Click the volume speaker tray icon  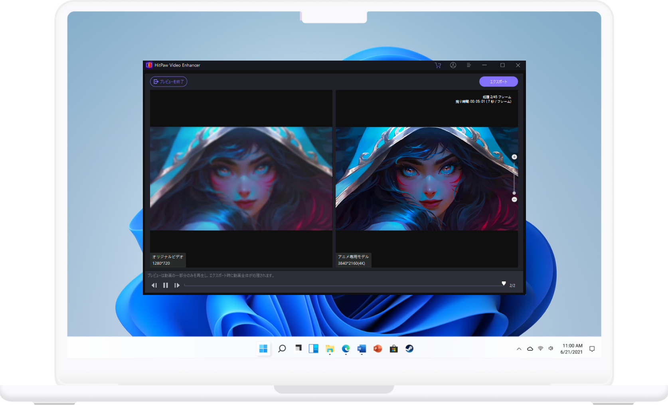coord(551,348)
